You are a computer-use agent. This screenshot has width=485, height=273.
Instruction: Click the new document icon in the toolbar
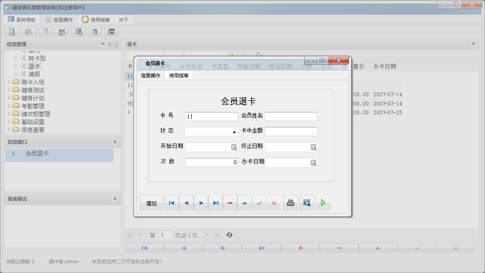coord(45,32)
